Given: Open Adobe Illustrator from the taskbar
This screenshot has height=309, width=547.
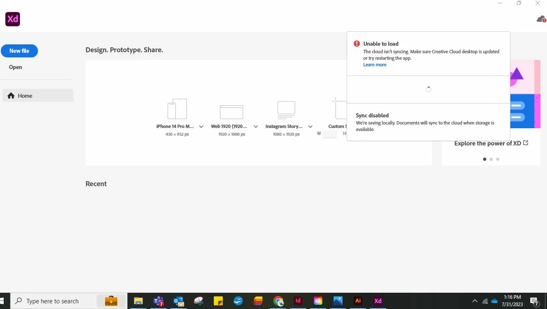Looking at the screenshot, I should coord(358,301).
